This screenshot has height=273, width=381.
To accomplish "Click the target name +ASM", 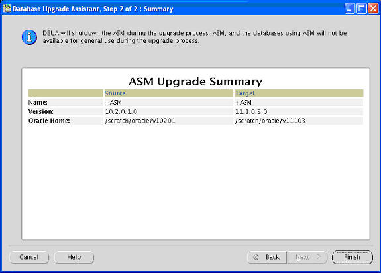I will click(x=243, y=103).
